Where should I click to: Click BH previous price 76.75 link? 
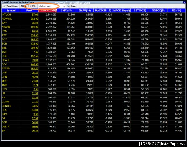pos(35,131)
